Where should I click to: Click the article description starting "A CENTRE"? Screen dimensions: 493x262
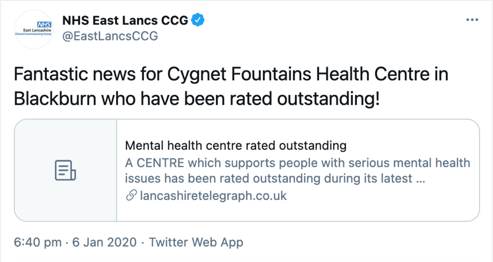(297, 170)
